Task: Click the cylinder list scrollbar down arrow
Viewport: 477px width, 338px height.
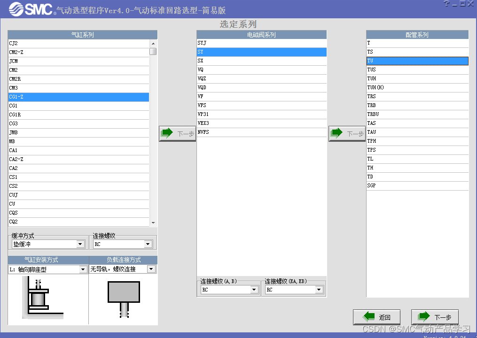Action: pos(152,222)
